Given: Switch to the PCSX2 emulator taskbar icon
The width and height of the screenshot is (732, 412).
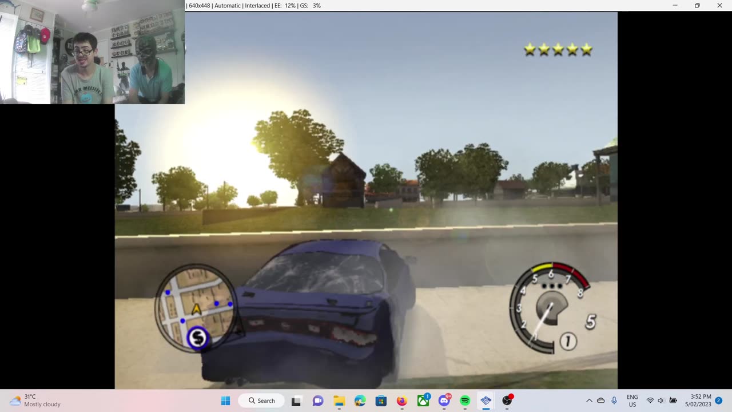Looking at the screenshot, I should click(486, 401).
